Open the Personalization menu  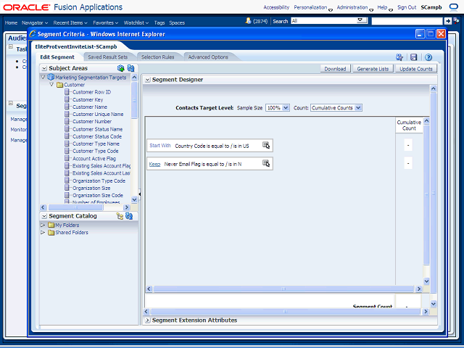312,7
